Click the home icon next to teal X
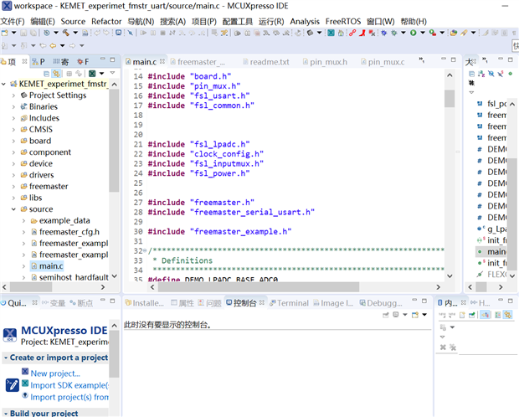 coord(341,33)
